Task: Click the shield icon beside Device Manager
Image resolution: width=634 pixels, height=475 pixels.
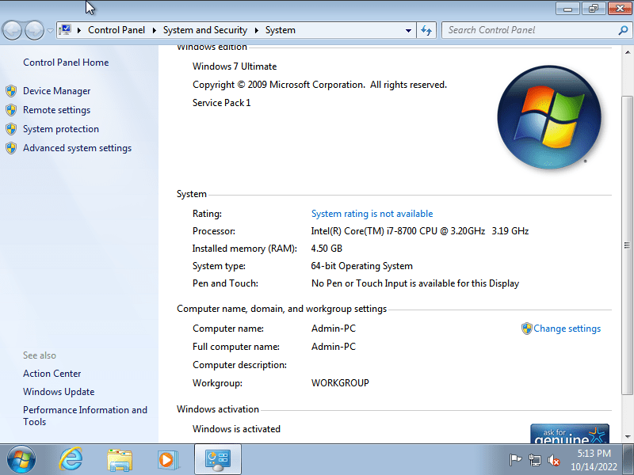Action: 11,91
